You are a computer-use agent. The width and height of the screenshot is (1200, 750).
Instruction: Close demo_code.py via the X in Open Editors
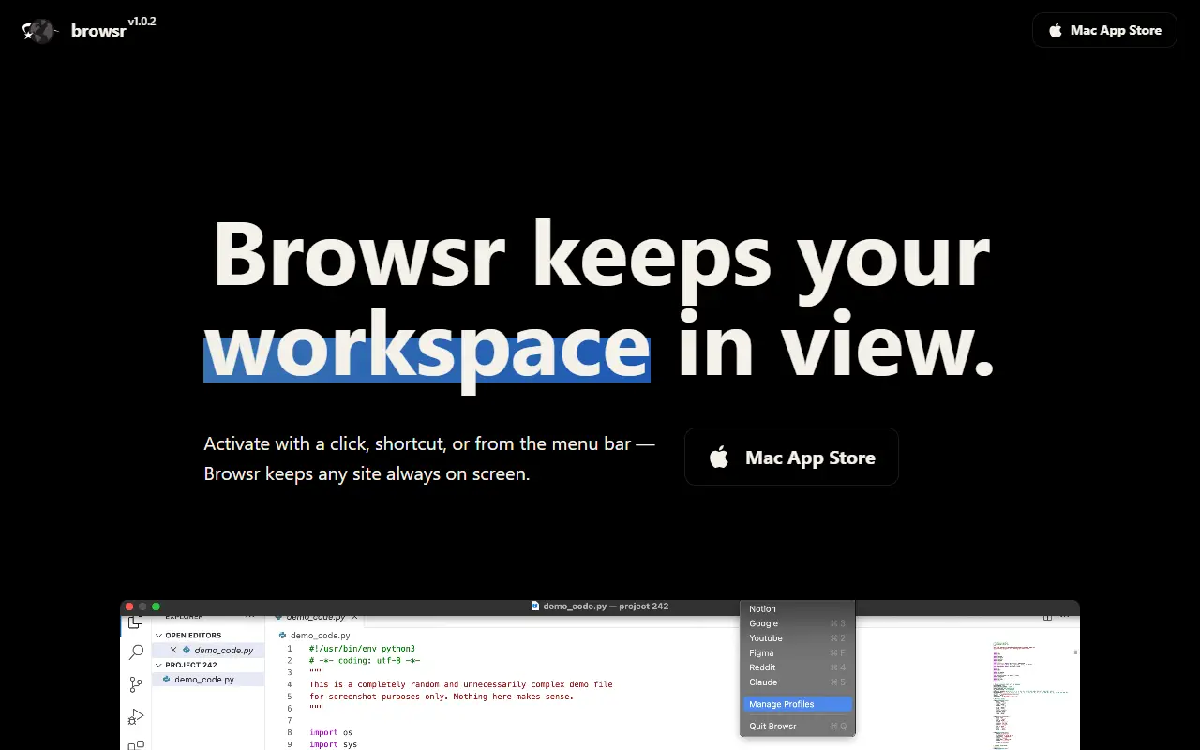click(173, 650)
